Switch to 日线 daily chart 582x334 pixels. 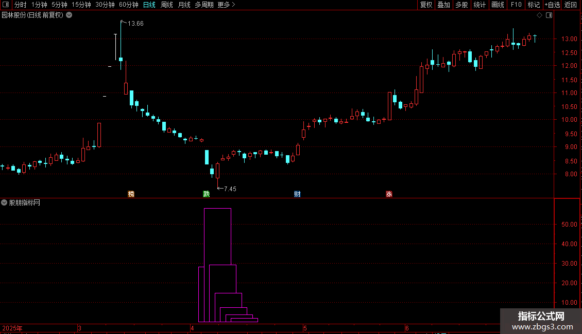[149, 5]
